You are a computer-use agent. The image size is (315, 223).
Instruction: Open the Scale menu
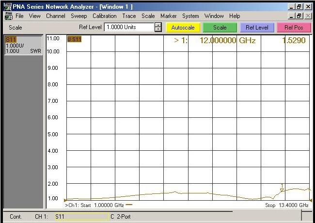(x=148, y=16)
